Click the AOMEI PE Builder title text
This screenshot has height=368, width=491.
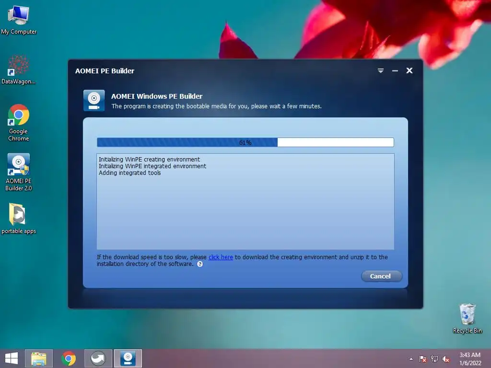(105, 71)
